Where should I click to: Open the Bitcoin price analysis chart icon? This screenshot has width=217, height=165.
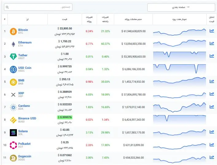pos(211,31)
